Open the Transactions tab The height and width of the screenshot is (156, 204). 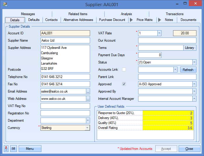175,14
